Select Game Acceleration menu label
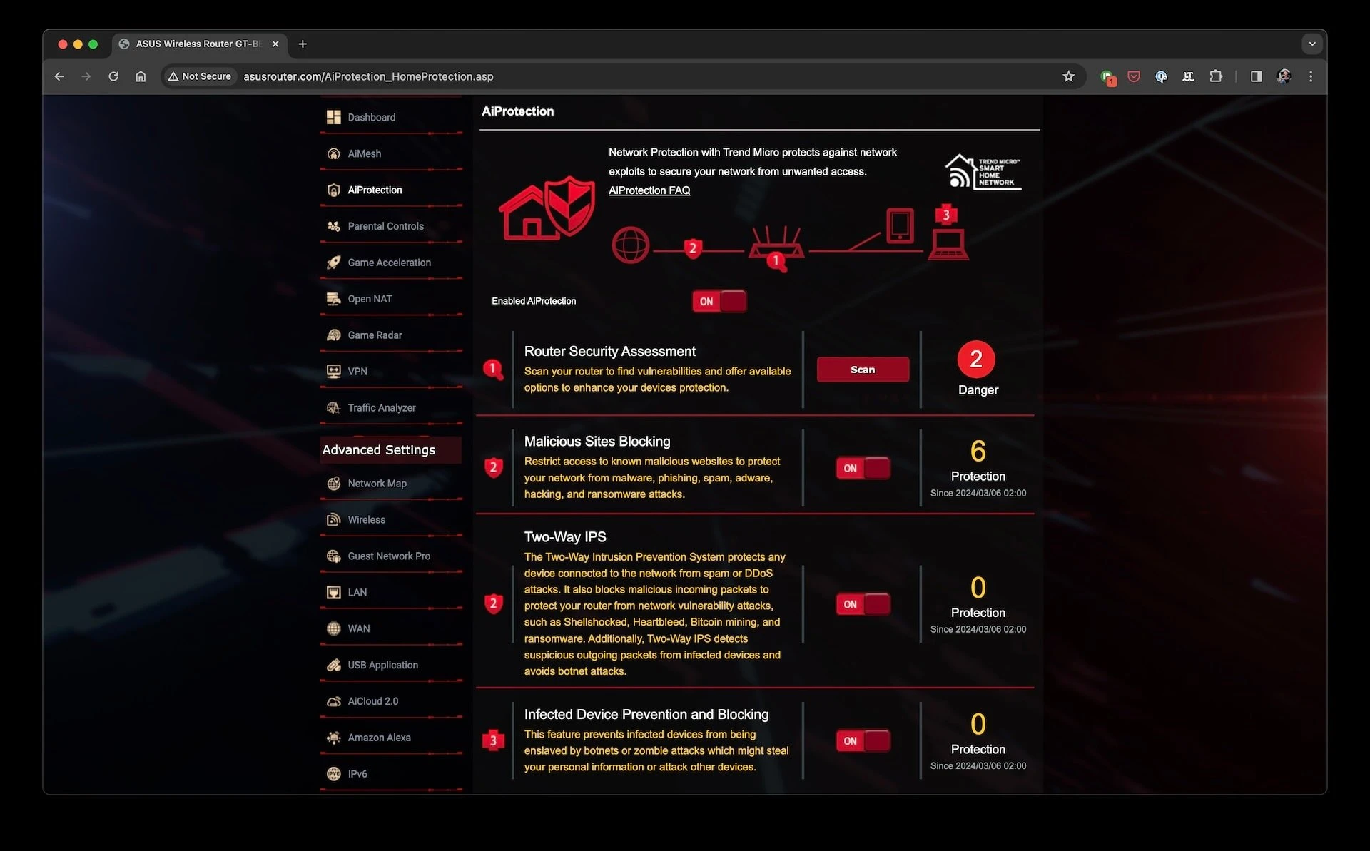 point(390,263)
